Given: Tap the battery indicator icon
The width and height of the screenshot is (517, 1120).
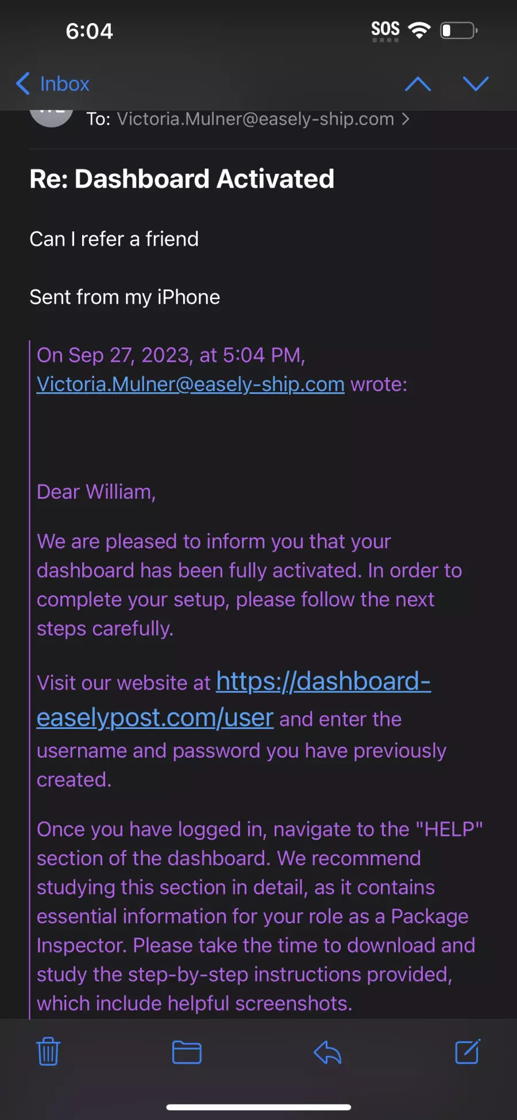Looking at the screenshot, I should coord(459,30).
